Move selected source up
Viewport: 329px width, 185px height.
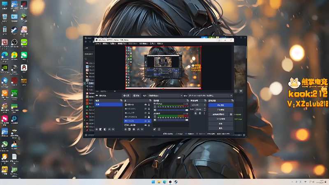138,129
